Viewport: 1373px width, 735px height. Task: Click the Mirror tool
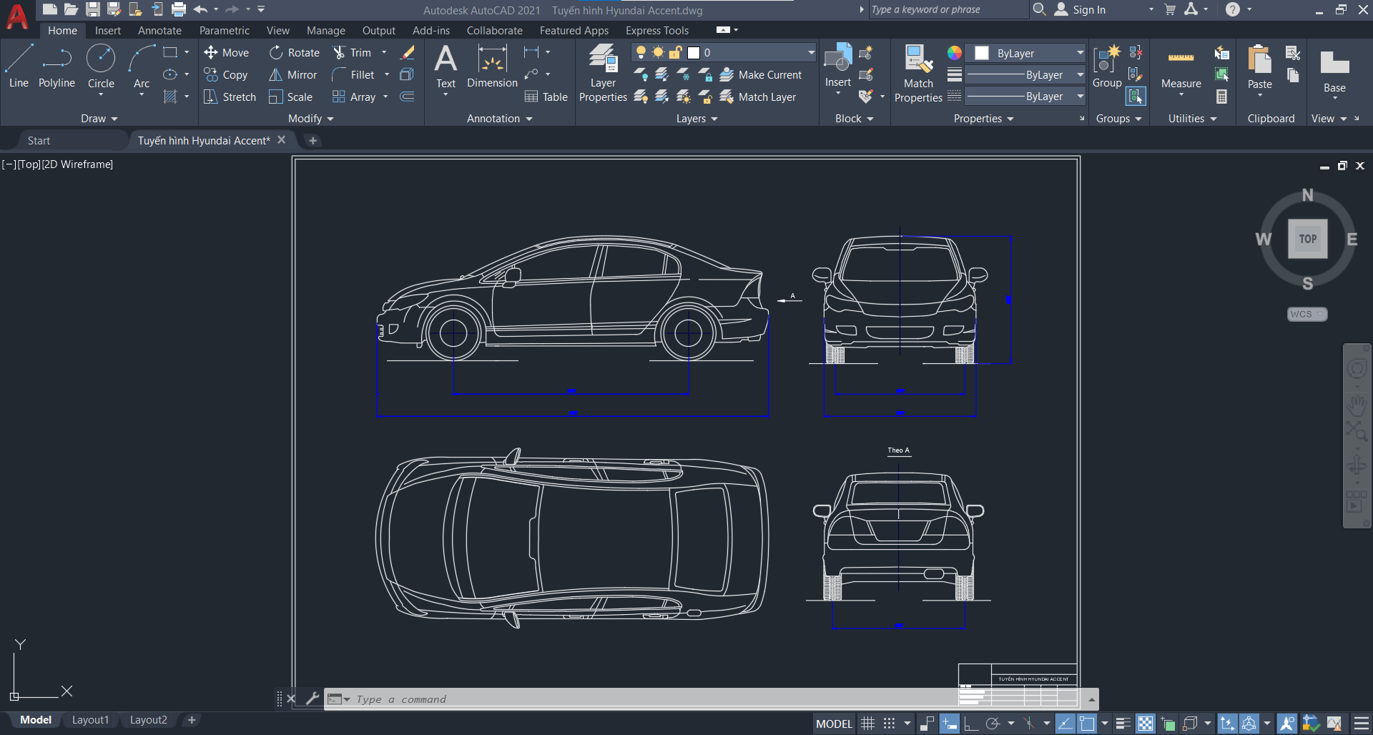[293, 74]
